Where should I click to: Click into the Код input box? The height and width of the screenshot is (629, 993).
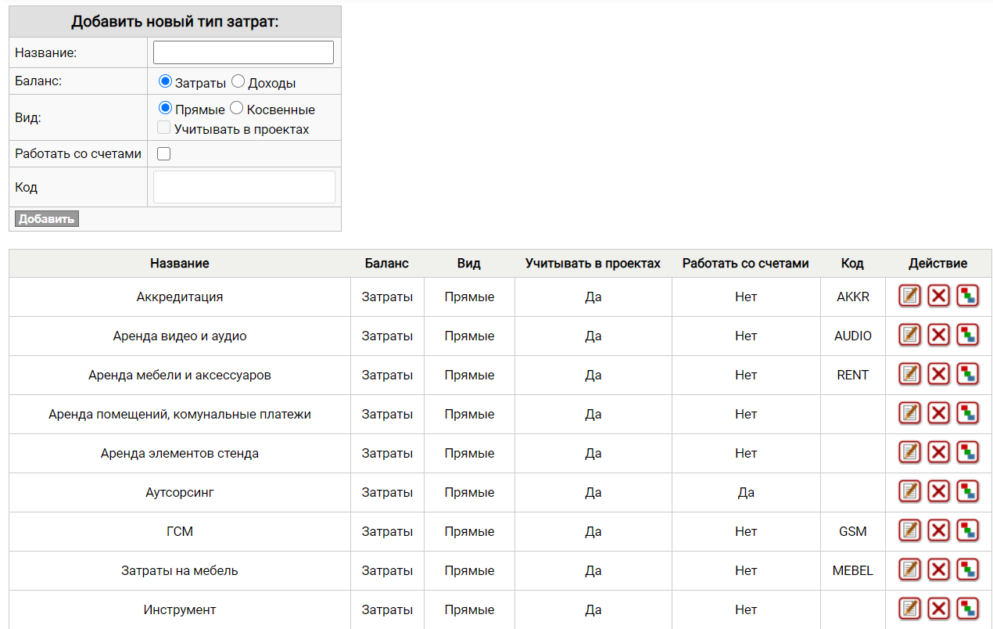click(x=244, y=188)
